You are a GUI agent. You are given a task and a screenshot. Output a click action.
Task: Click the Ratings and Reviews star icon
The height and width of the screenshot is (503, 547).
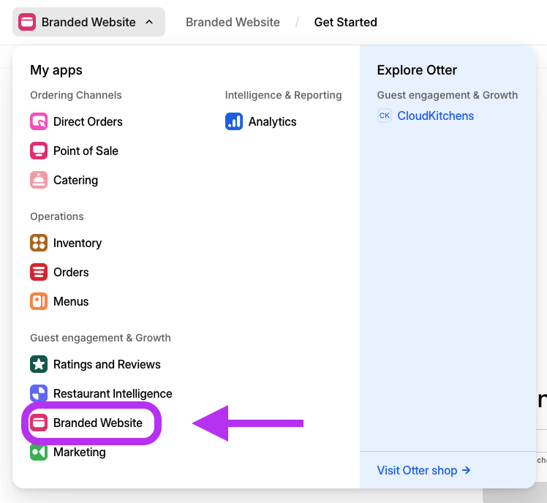(39, 364)
